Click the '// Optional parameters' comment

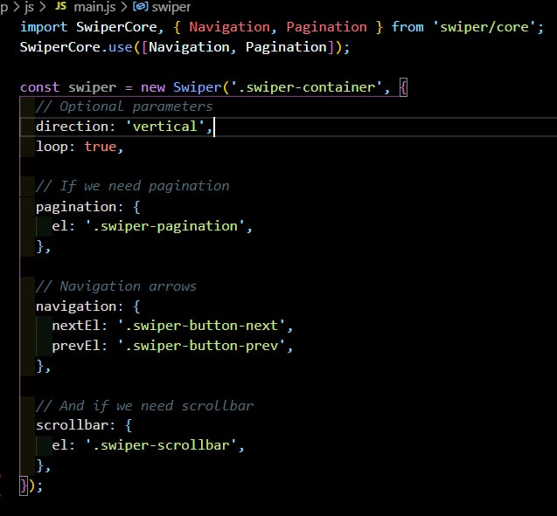[124, 107]
